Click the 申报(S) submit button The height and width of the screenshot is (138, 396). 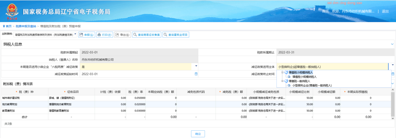pos(87,35)
